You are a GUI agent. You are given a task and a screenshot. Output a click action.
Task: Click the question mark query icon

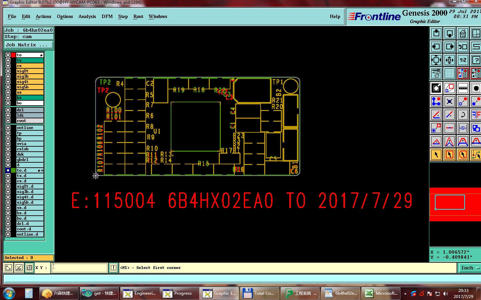(x=476, y=60)
